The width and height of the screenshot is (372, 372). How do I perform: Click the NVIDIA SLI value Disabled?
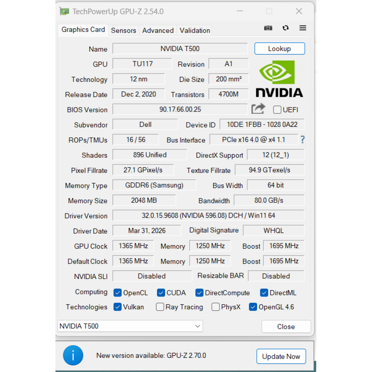[152, 276]
